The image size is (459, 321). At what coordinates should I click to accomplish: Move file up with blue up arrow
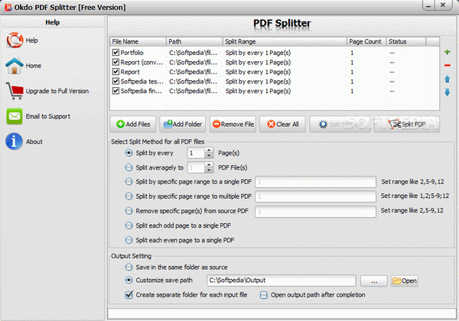(x=447, y=79)
